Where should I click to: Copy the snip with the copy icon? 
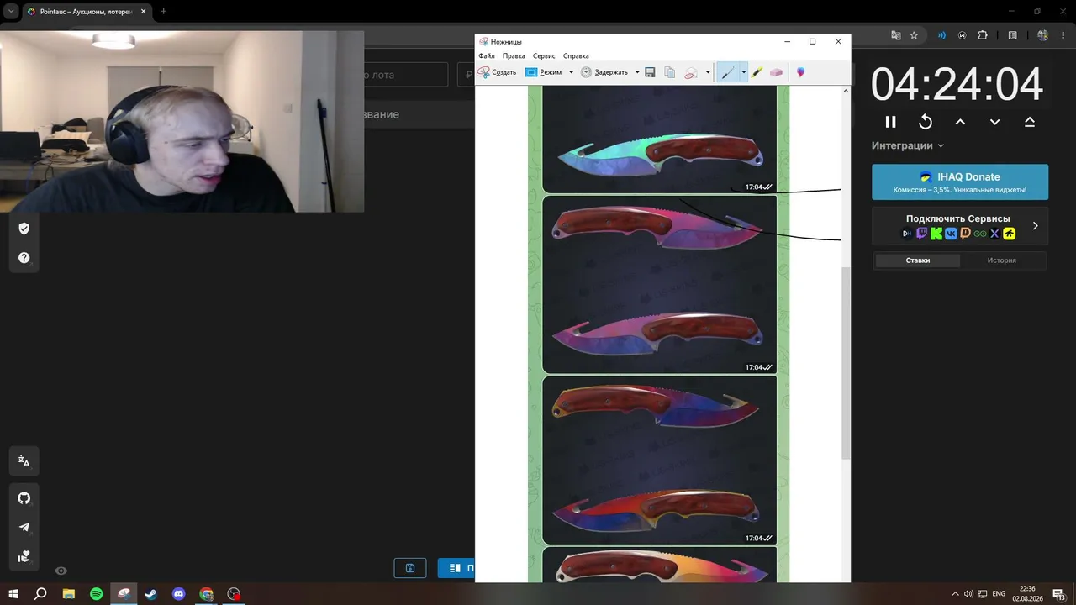pos(670,72)
